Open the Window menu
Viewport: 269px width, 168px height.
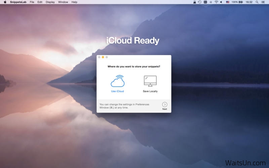pyautogui.click(x=63, y=2)
